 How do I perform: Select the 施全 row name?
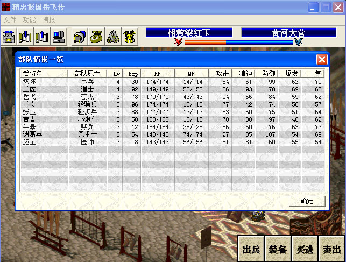[x=30, y=142]
